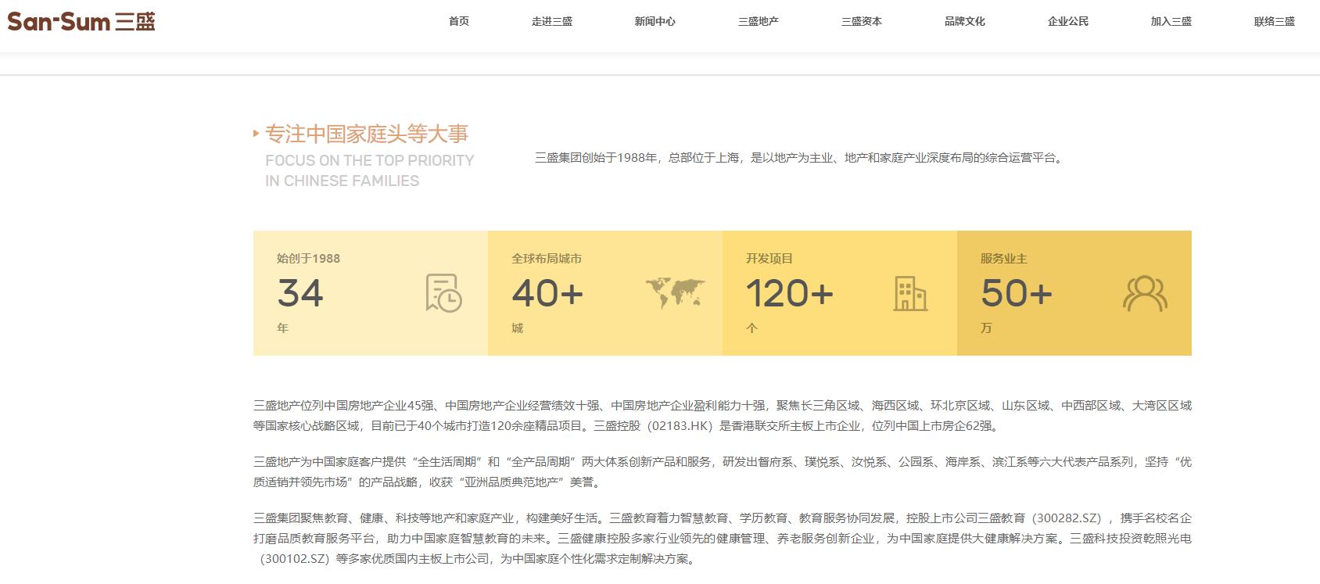Screen dimensions: 1320x584
Task: Click the 万 unit under 50+
Action: coord(986,328)
